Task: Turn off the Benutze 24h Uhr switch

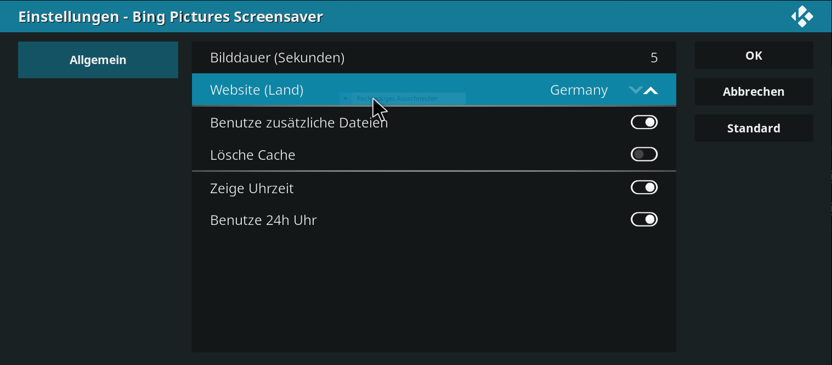Action: [644, 220]
